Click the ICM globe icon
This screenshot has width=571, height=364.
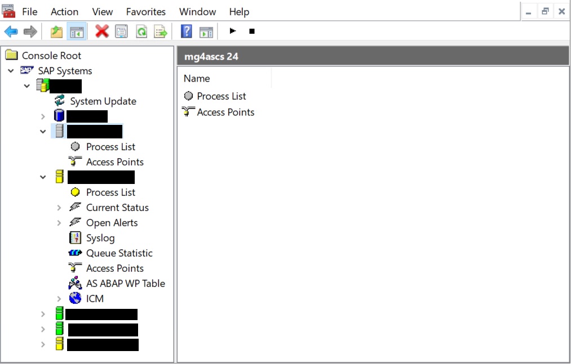coord(76,298)
